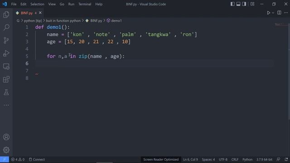This screenshot has height=163, width=290.
Task: Open the Source Control view
Action: coord(6,40)
